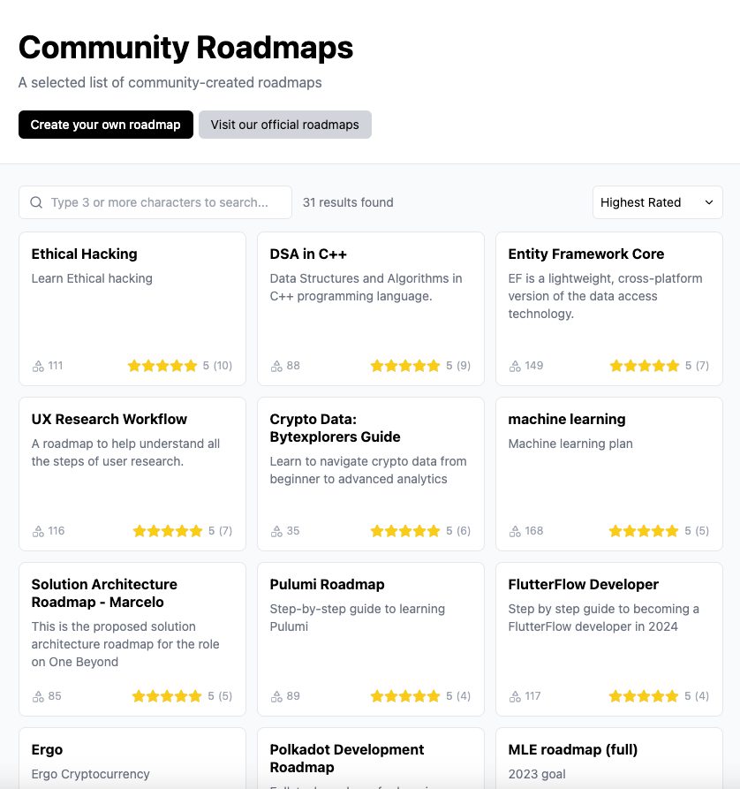Open the Highest Rated sort dropdown

click(x=658, y=202)
